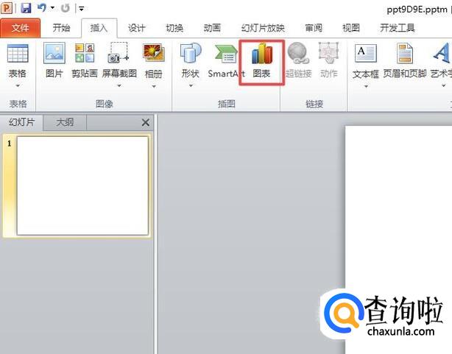Image resolution: width=452 pixels, height=354 pixels.
Task: Open the undo history dropdown arrow
Action: pos(52,8)
